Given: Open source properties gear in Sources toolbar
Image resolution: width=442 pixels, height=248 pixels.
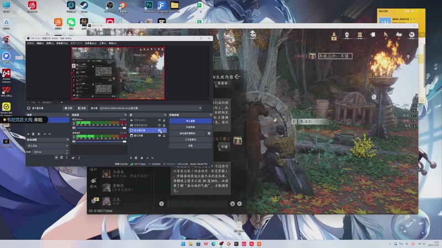Looking at the screenshot, I should tap(141, 158).
